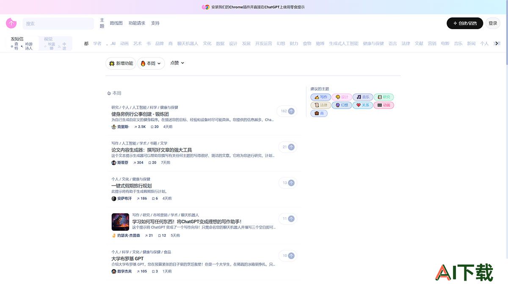Select the 文化 category tab
The height and width of the screenshot is (284, 508).
207,44
